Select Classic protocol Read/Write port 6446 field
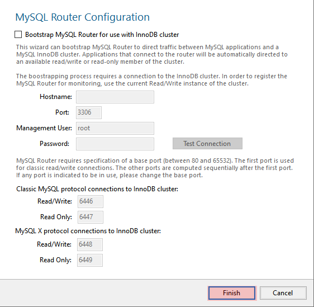Screen dimensions: 314x307 click(x=91, y=201)
